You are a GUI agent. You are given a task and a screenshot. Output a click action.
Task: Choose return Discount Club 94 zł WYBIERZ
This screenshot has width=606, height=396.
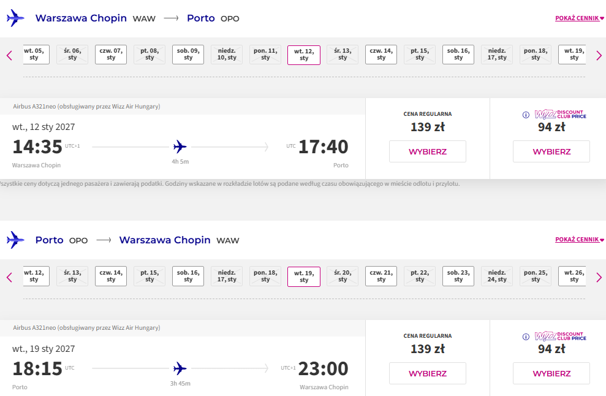tap(551, 373)
